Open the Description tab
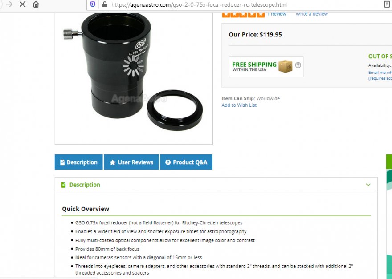 [79, 162]
